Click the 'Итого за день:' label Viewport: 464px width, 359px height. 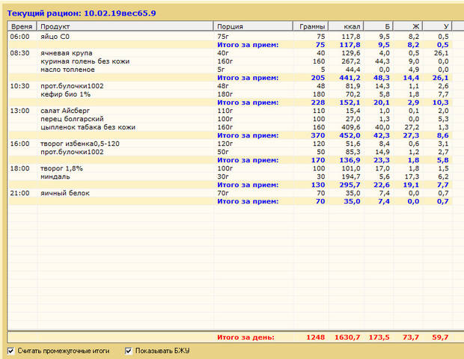pos(246,337)
